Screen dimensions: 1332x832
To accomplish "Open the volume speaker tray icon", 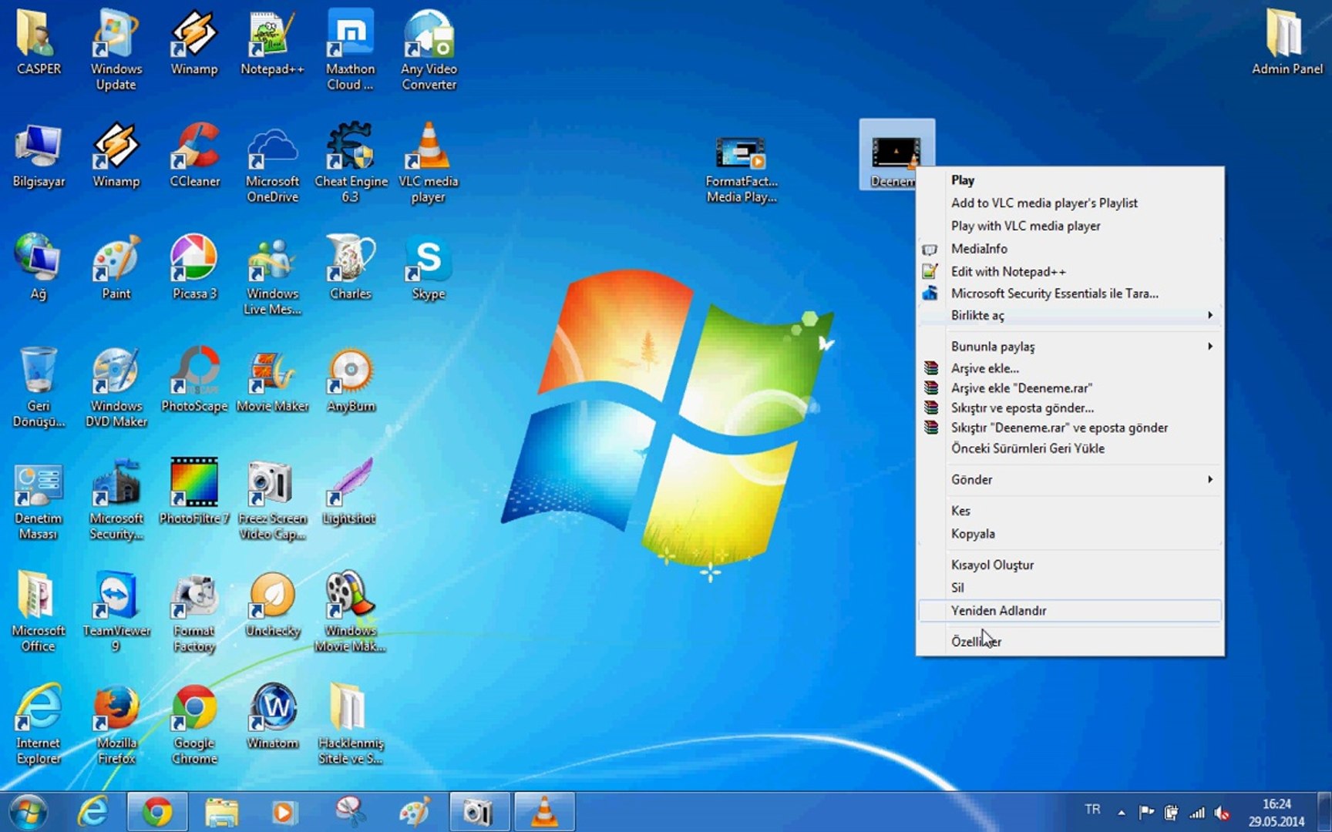I will (1222, 812).
